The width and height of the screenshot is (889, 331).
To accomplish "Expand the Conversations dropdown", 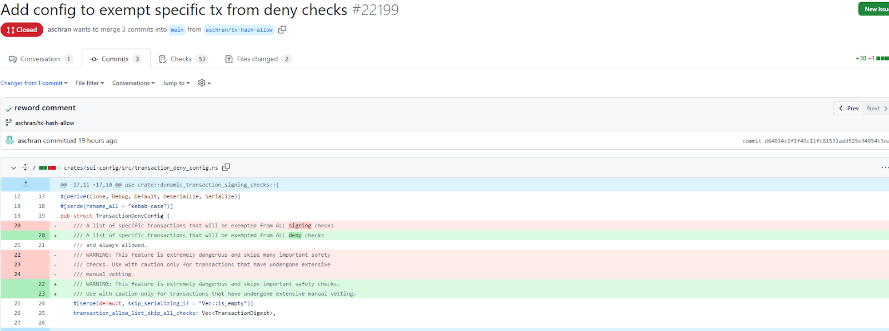I will tap(133, 83).
